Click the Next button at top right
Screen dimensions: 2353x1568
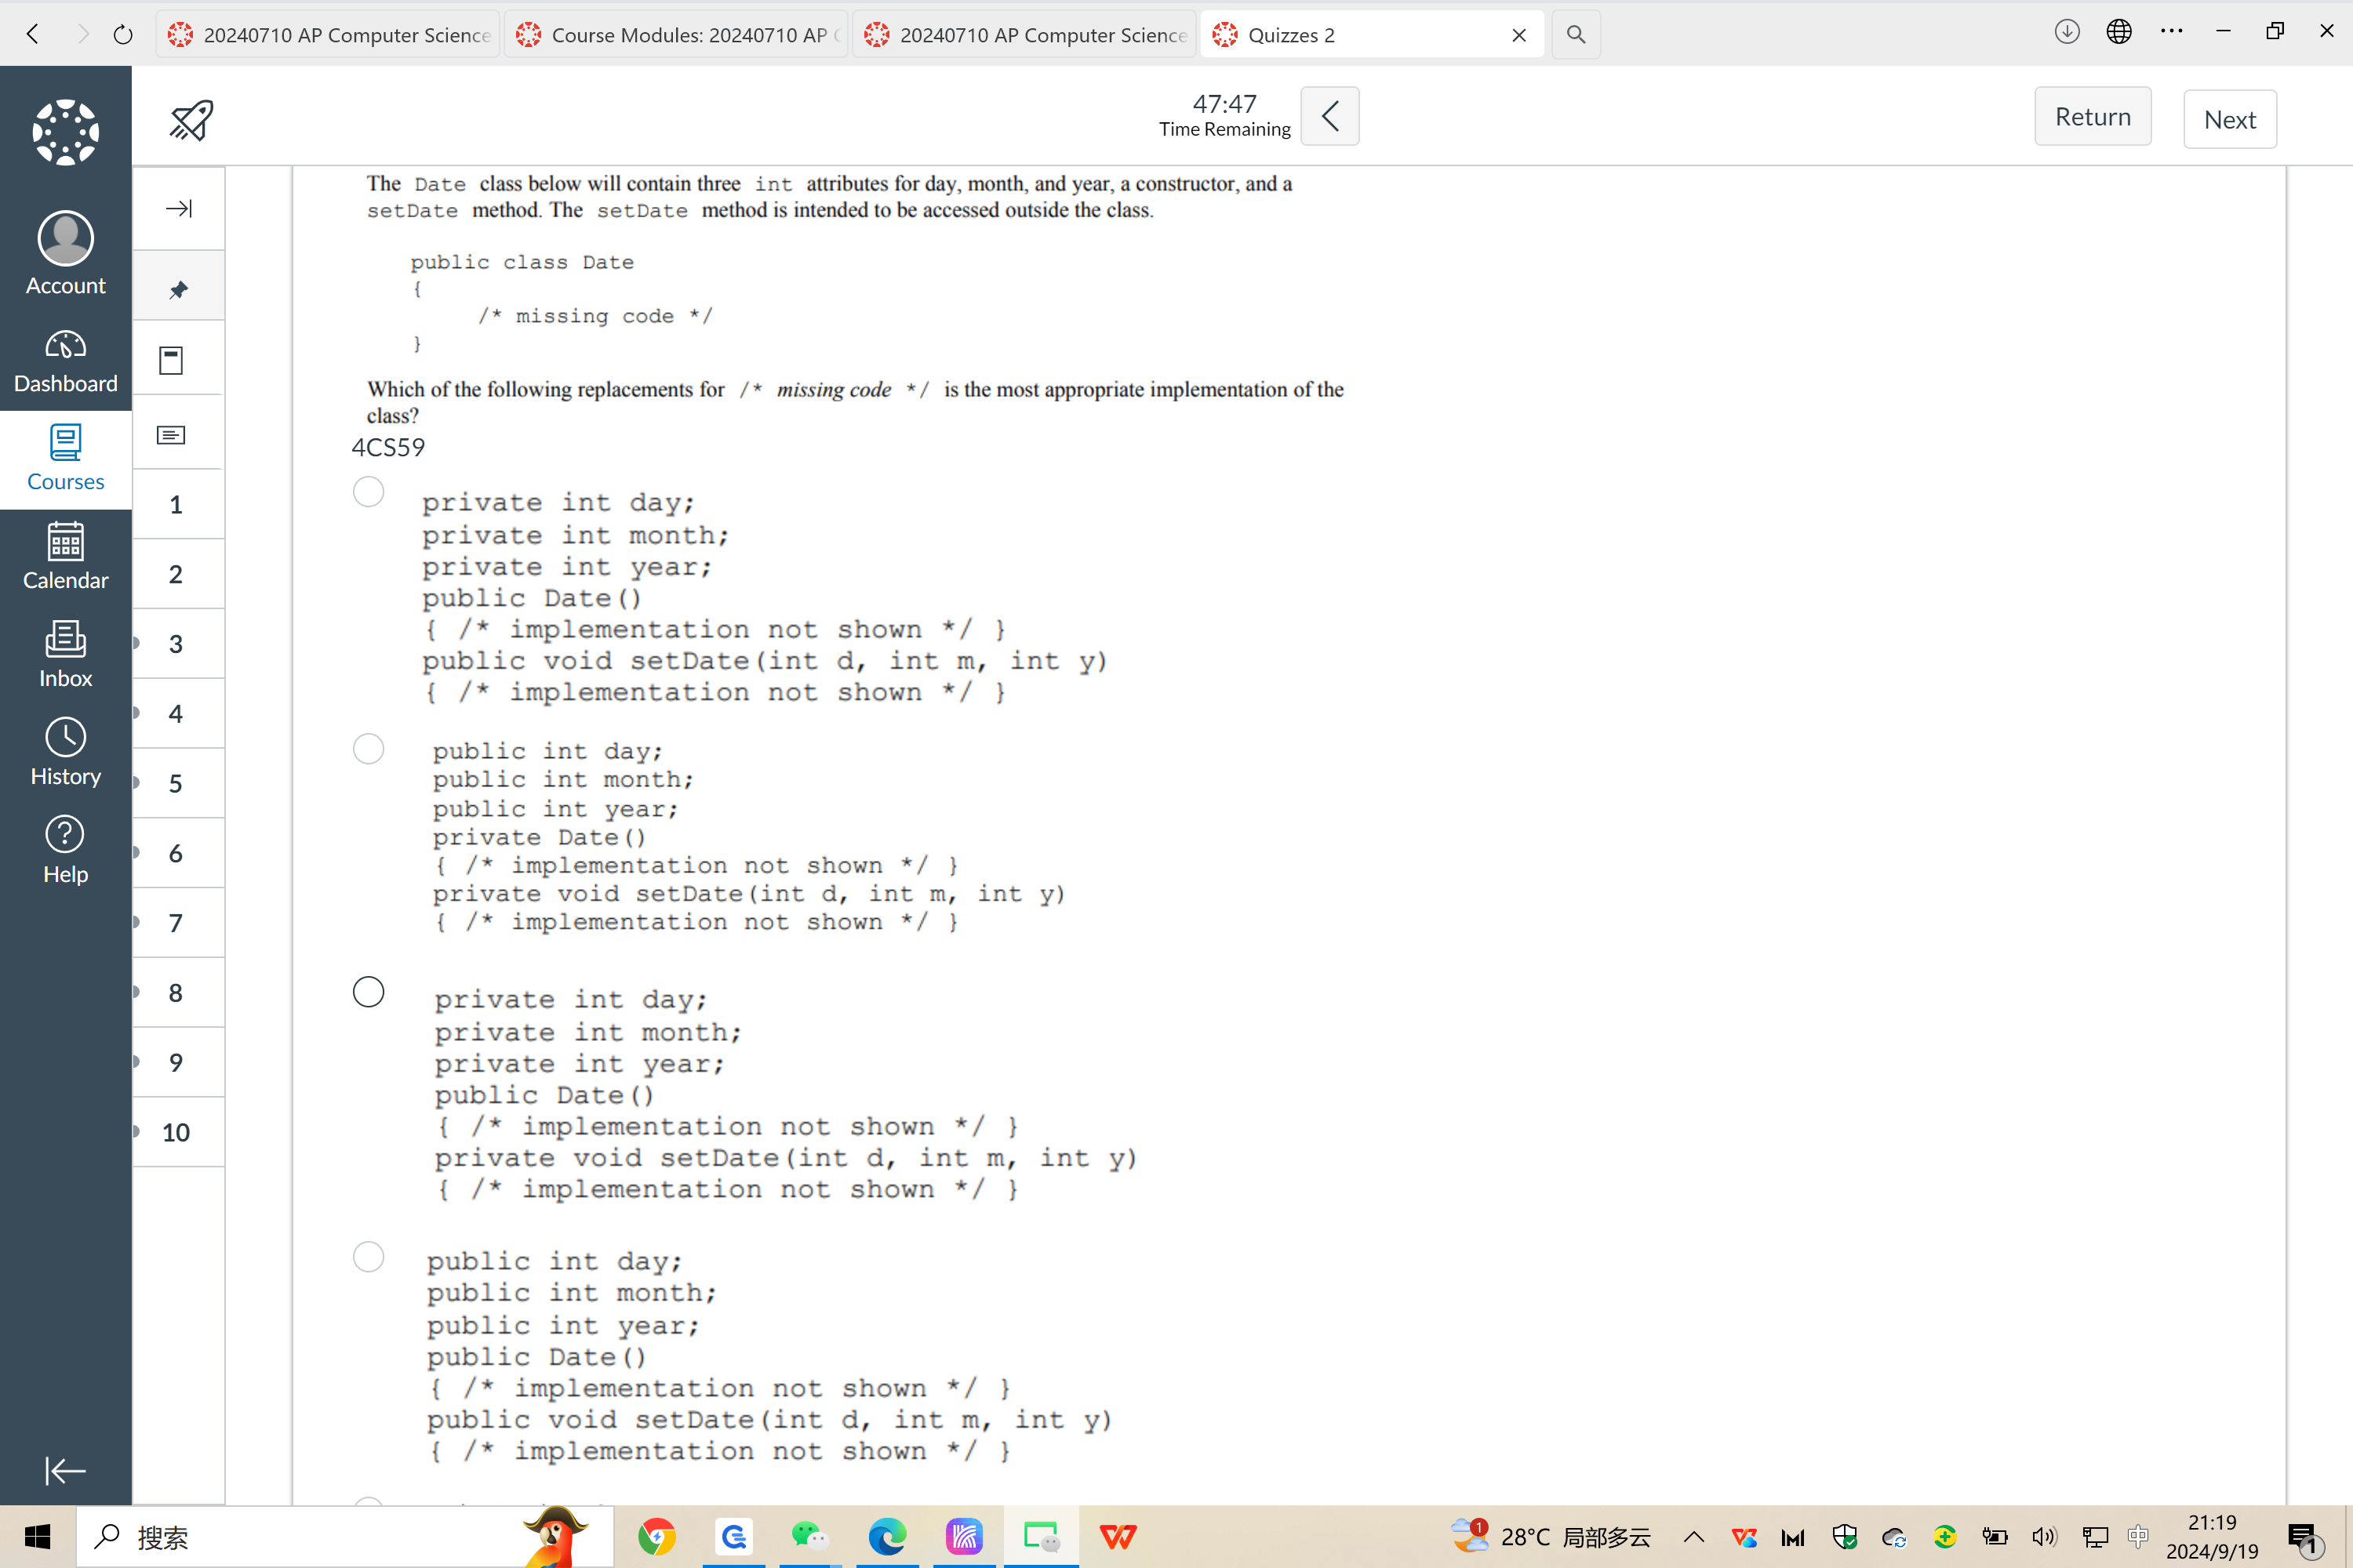pyautogui.click(x=2231, y=119)
